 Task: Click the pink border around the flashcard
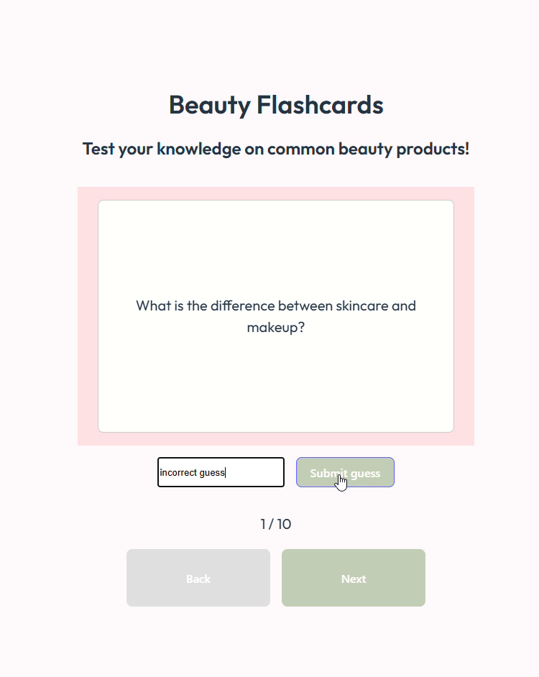point(87,316)
